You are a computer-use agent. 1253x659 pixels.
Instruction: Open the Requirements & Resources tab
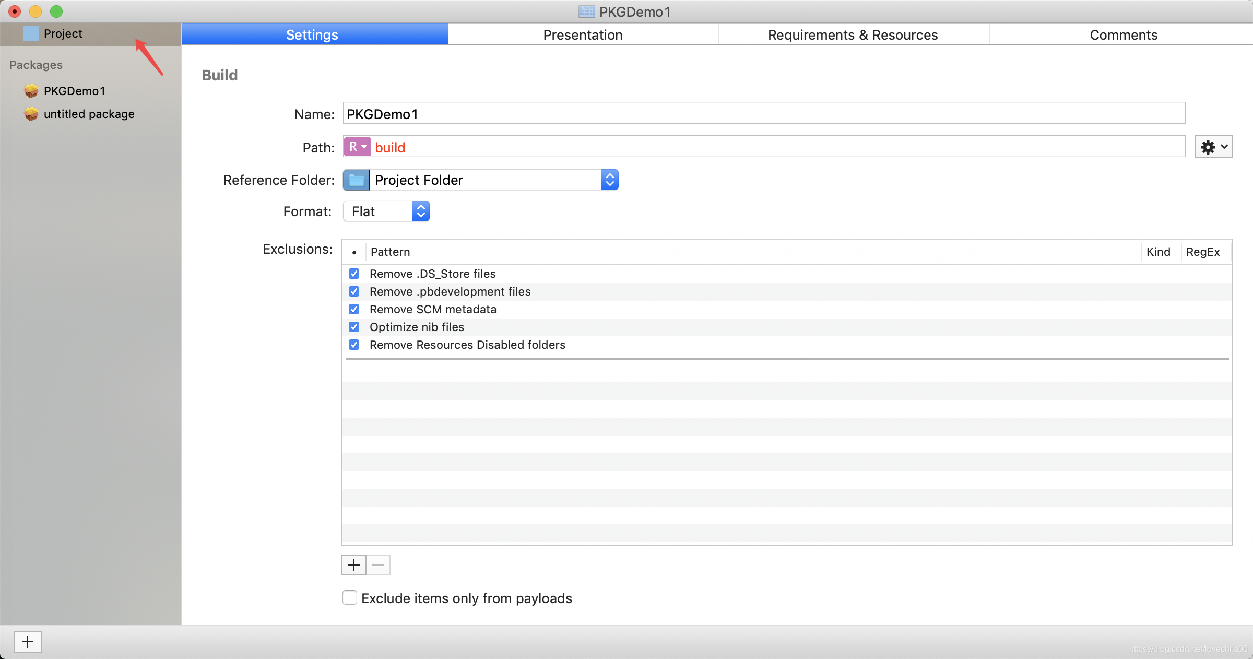click(854, 34)
